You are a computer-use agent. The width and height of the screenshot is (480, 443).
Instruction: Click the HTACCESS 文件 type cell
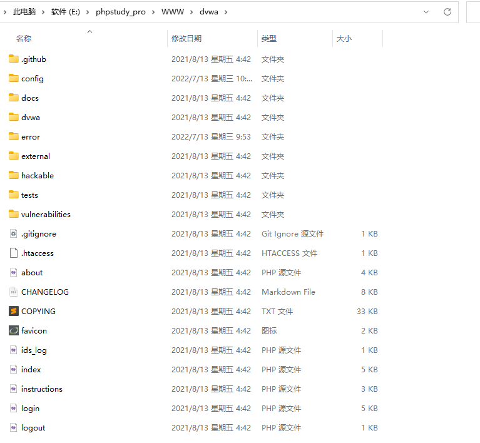click(289, 253)
